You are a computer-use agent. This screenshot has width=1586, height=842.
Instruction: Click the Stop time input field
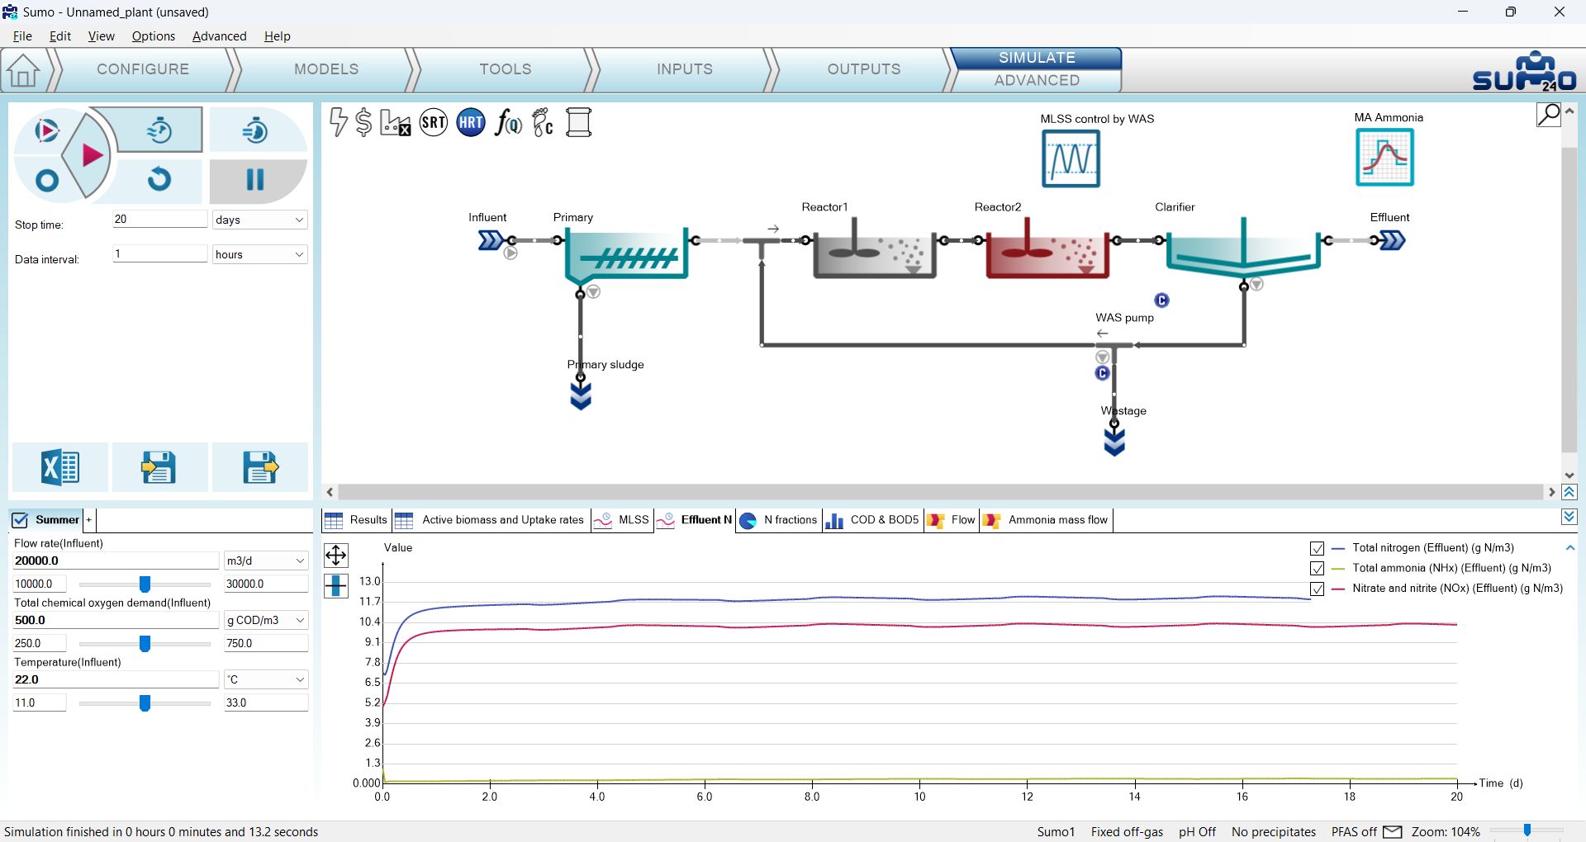point(159,219)
